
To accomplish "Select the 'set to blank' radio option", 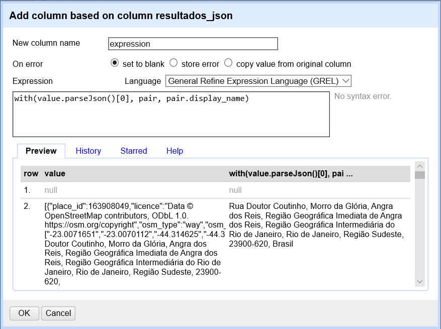I will coord(114,63).
